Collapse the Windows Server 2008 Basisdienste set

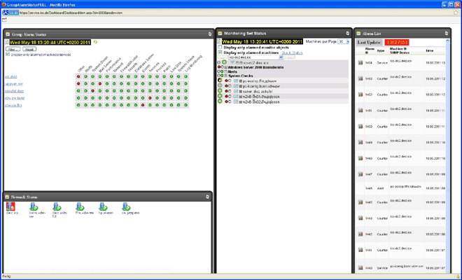[x=225, y=67]
